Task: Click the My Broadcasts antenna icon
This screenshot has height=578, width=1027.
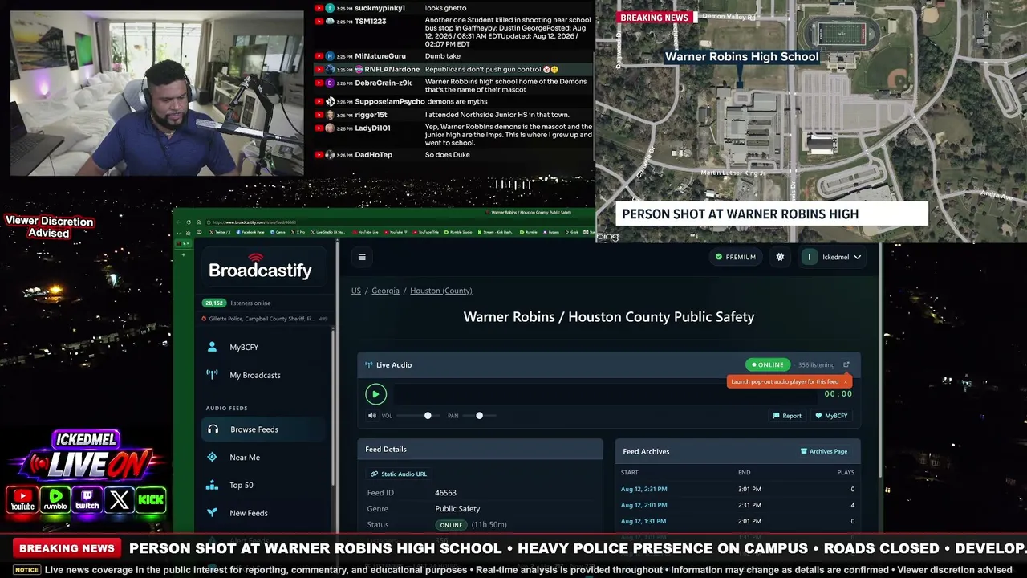Action: [212, 375]
